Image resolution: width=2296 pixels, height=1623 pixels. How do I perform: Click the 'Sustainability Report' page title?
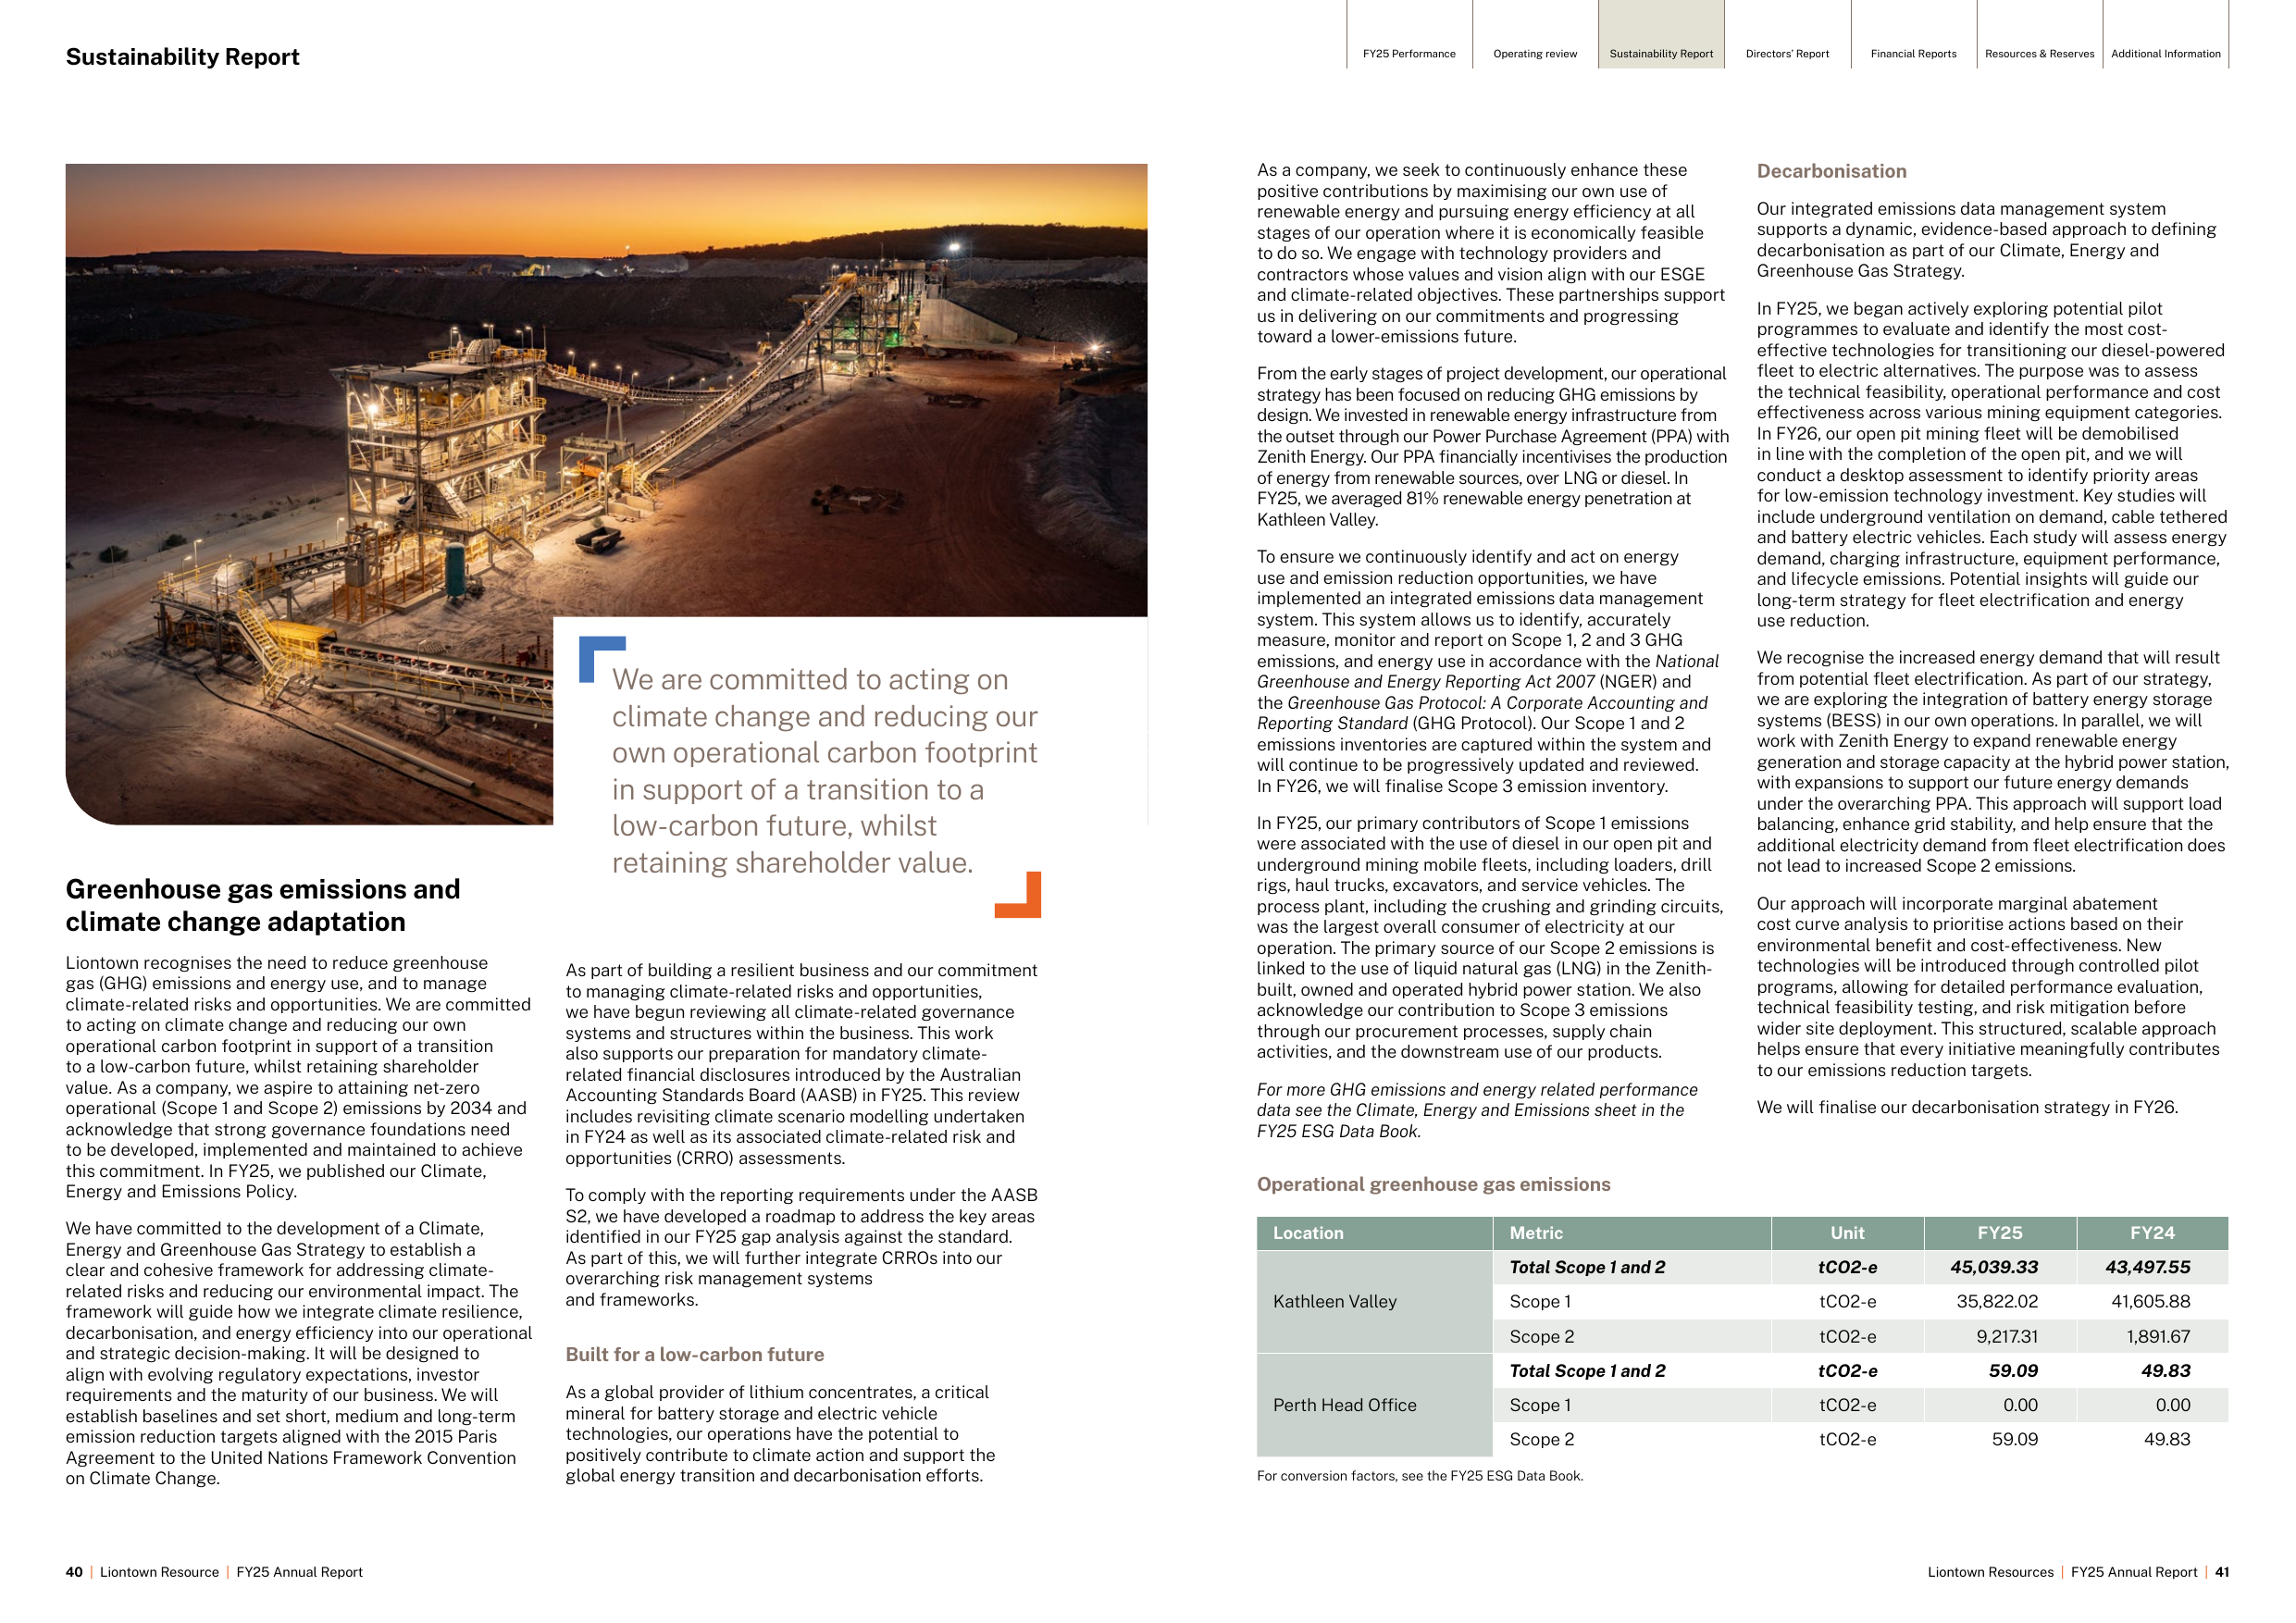pyautogui.click(x=182, y=57)
